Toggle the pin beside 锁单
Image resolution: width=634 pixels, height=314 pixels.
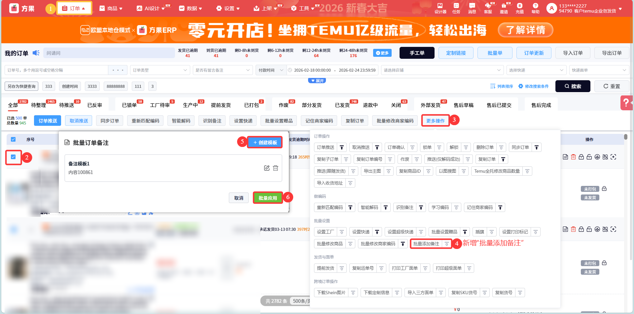439,147
